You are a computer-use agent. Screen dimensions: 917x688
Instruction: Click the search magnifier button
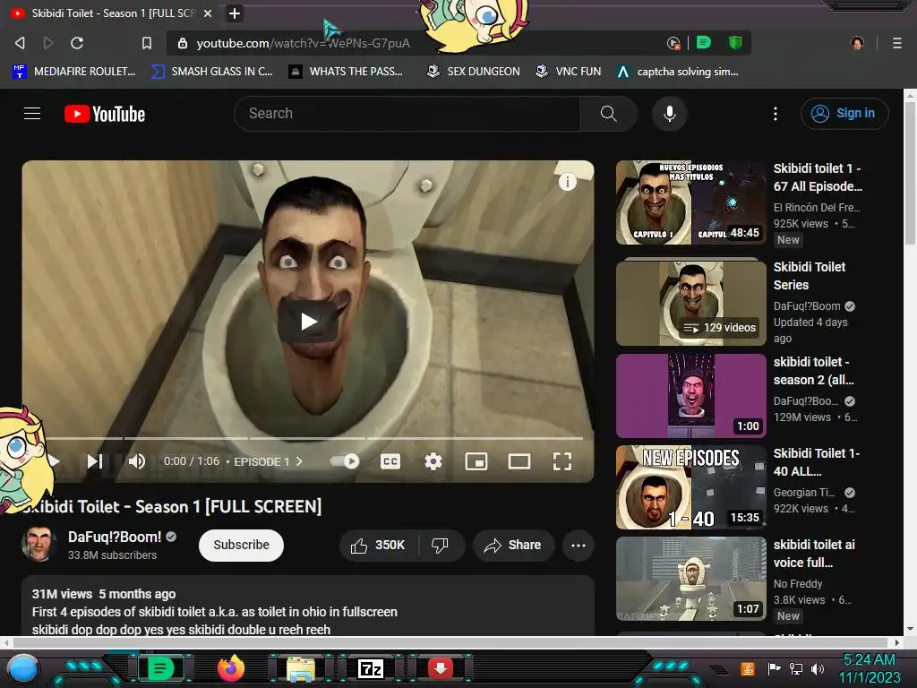pyautogui.click(x=608, y=114)
